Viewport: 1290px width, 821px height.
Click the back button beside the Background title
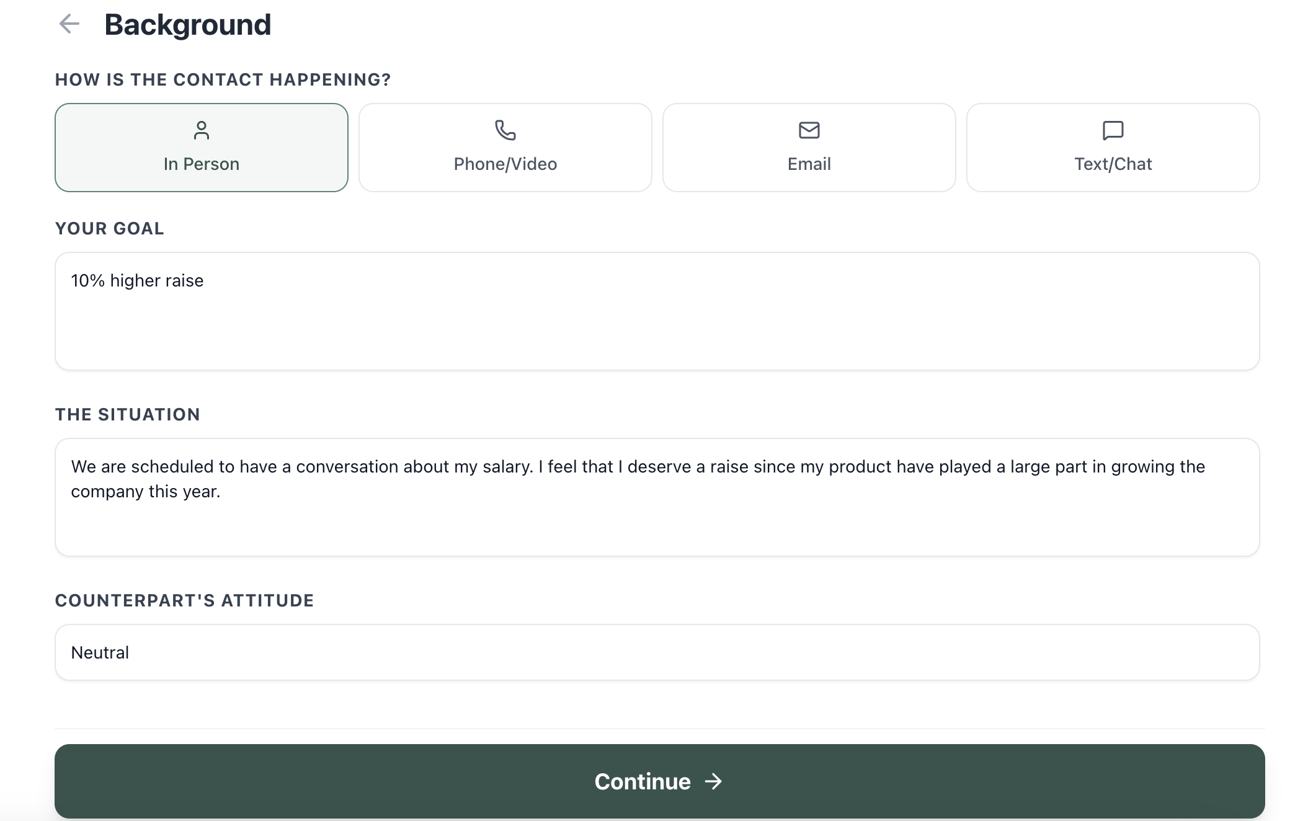point(70,24)
